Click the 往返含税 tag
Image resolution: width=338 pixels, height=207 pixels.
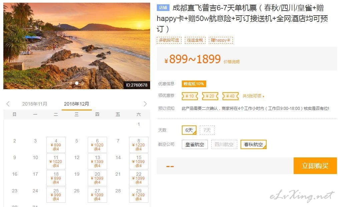195,40
